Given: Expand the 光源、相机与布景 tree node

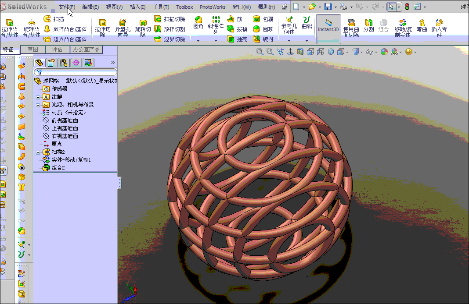Looking at the screenshot, I should click(x=38, y=105).
